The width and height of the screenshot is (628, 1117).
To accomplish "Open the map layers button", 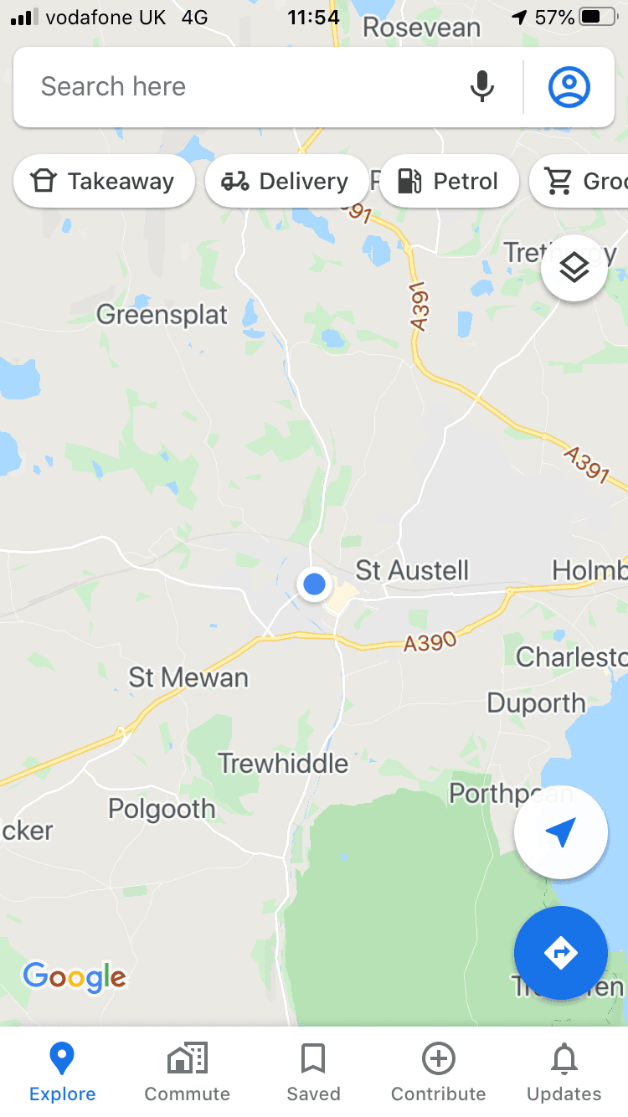I will (x=574, y=268).
